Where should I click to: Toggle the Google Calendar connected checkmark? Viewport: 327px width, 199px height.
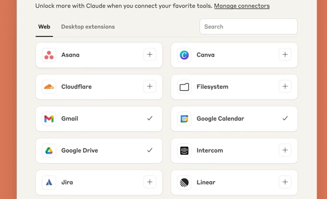285,118
